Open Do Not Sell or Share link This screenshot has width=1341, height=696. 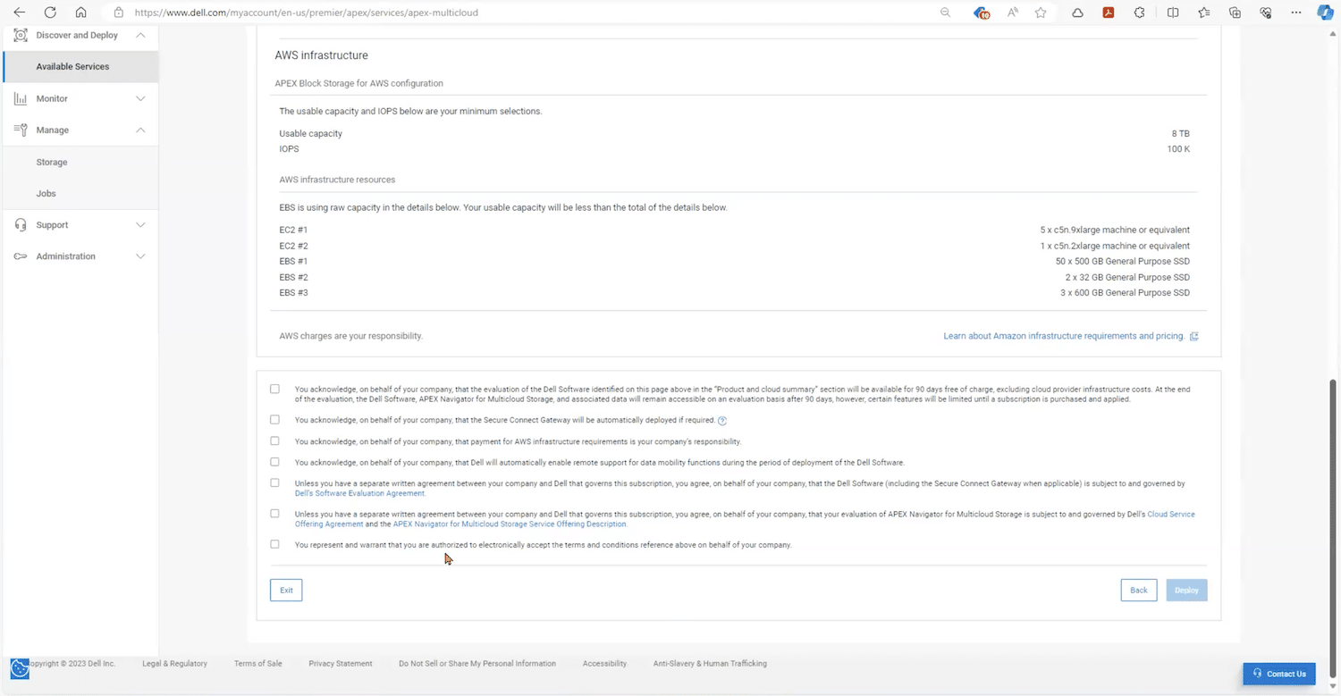coord(477,664)
